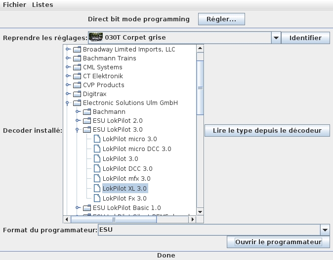Expand the ESU LokPilot Basic 1.0 node

tap(78, 208)
